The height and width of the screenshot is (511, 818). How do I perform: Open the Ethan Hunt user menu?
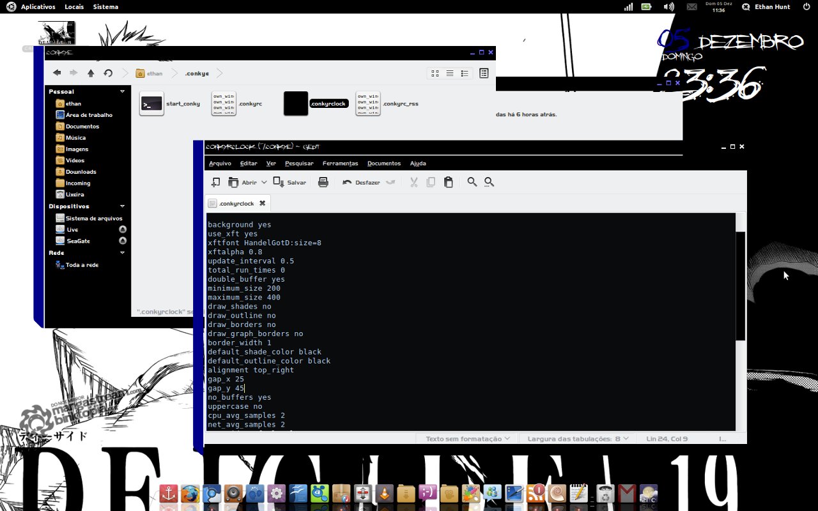coord(766,6)
